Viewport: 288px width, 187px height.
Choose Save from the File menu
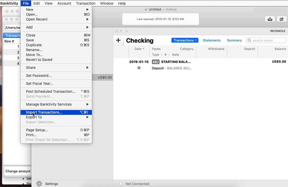[56, 40]
